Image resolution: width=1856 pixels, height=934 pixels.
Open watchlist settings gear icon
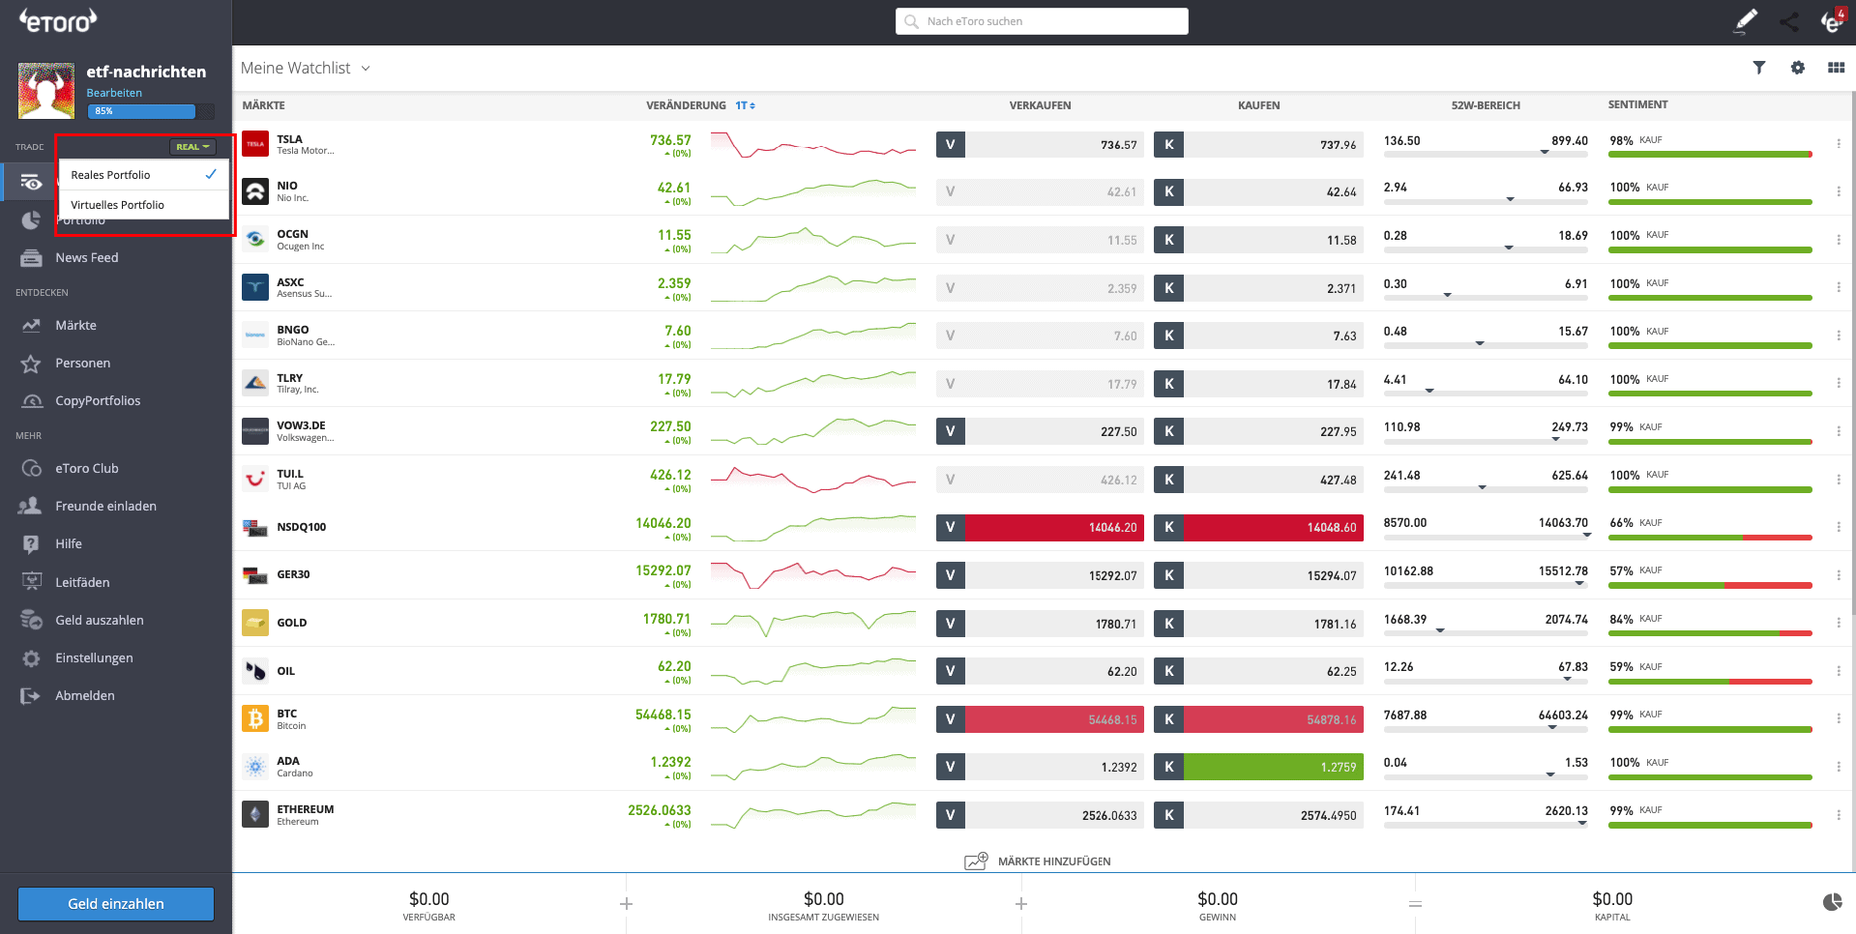tap(1798, 68)
